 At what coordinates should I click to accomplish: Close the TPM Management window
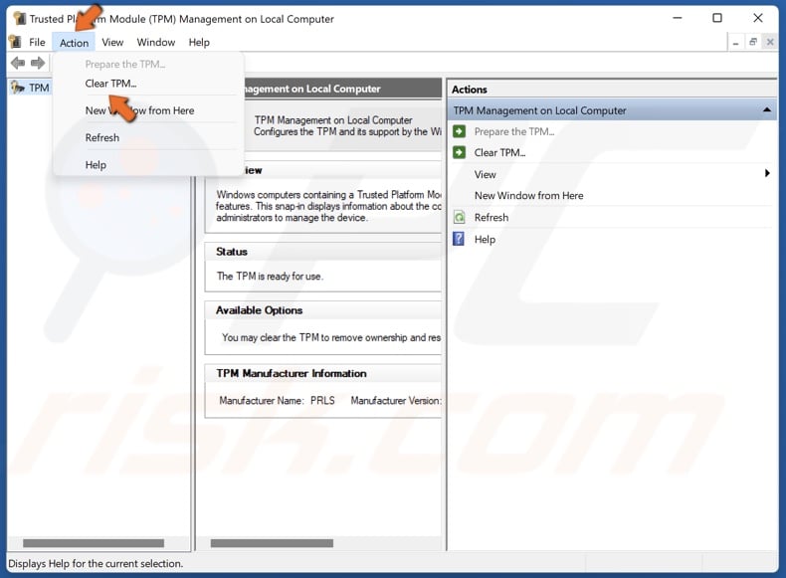tap(758, 18)
